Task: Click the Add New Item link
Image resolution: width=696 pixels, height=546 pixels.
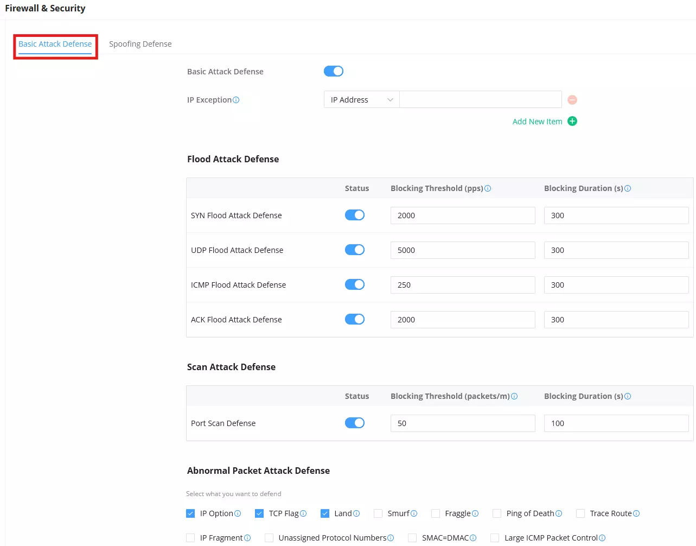Action: click(538, 122)
